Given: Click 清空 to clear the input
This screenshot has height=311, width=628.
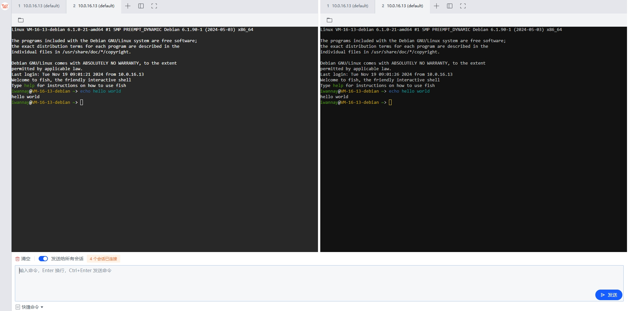Looking at the screenshot, I should [x=25, y=259].
